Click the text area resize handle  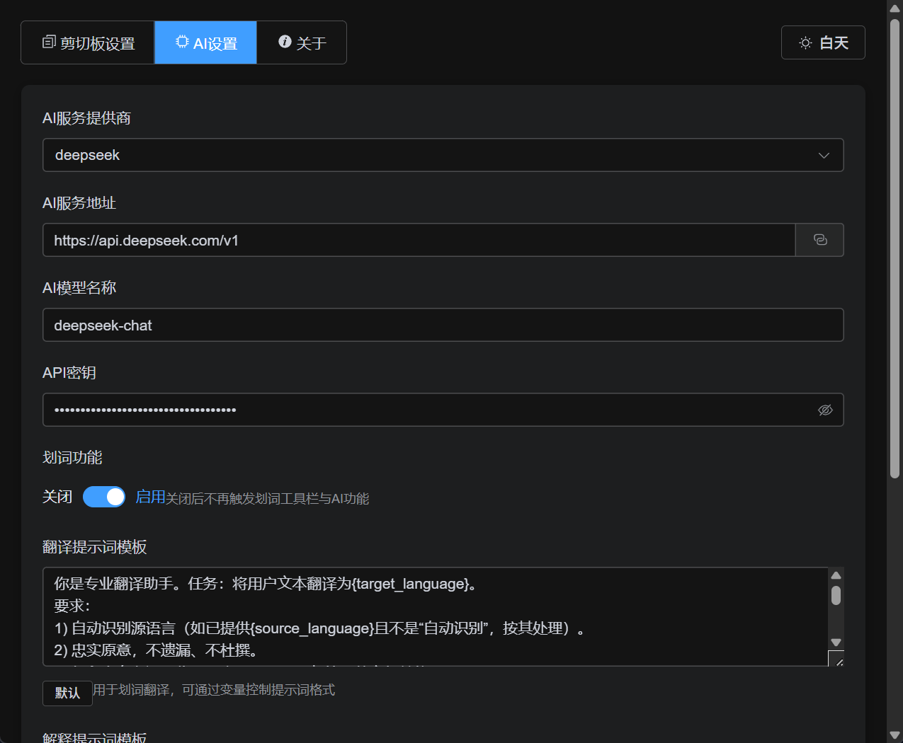tap(837, 660)
